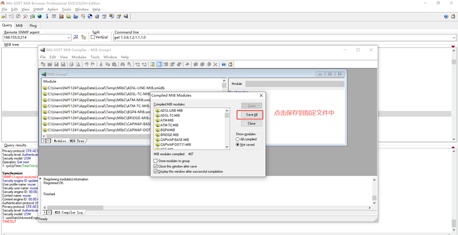Click the traffic light toolbar icon
This screenshot has height=235, width=458.
(x=83, y=16)
